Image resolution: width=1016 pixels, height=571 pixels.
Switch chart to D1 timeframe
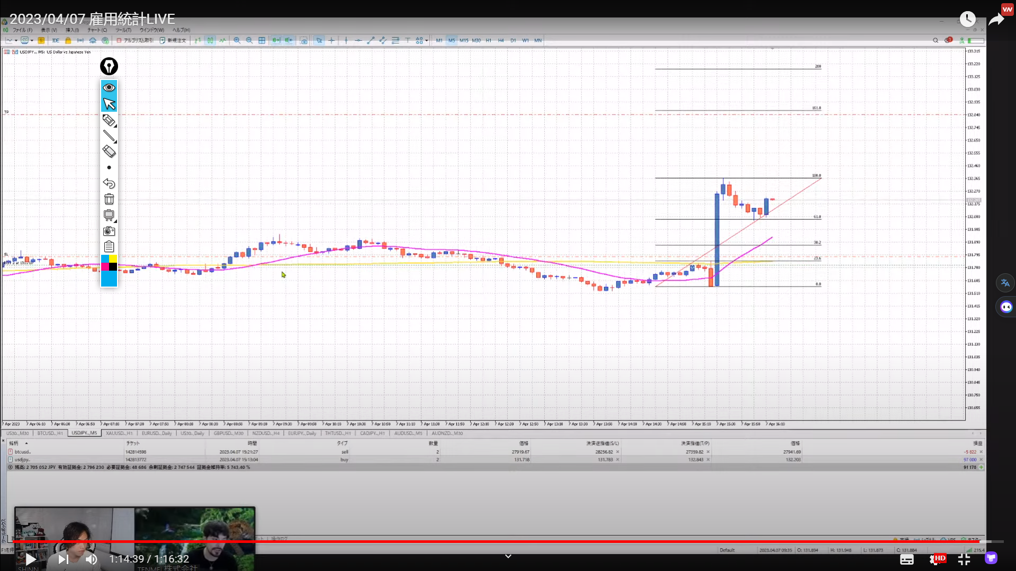[513, 40]
